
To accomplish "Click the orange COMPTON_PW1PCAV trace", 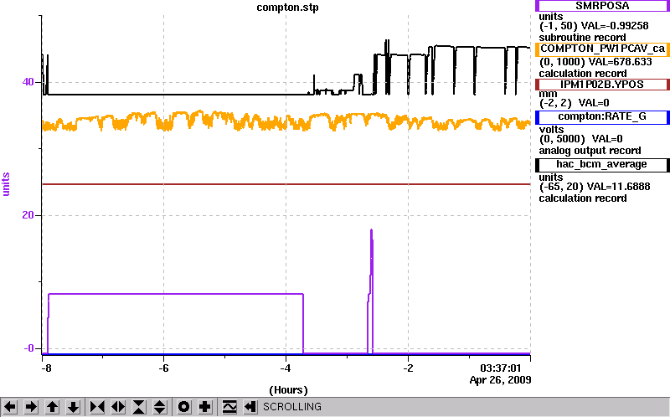I will click(x=286, y=121).
